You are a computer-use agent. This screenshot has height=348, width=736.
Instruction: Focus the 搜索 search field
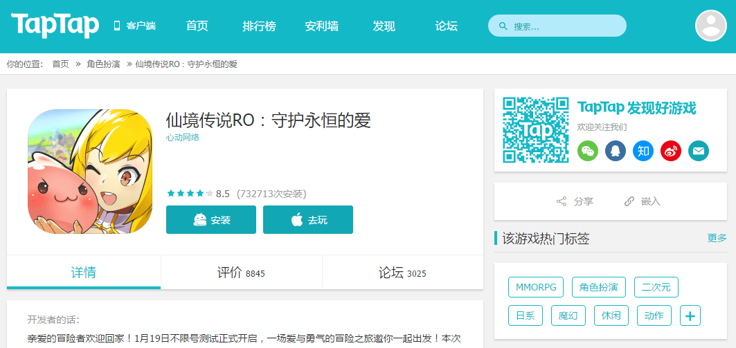coord(557,26)
